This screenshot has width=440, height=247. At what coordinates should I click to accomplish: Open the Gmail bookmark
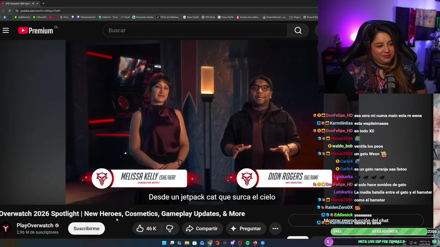pyautogui.click(x=125, y=17)
